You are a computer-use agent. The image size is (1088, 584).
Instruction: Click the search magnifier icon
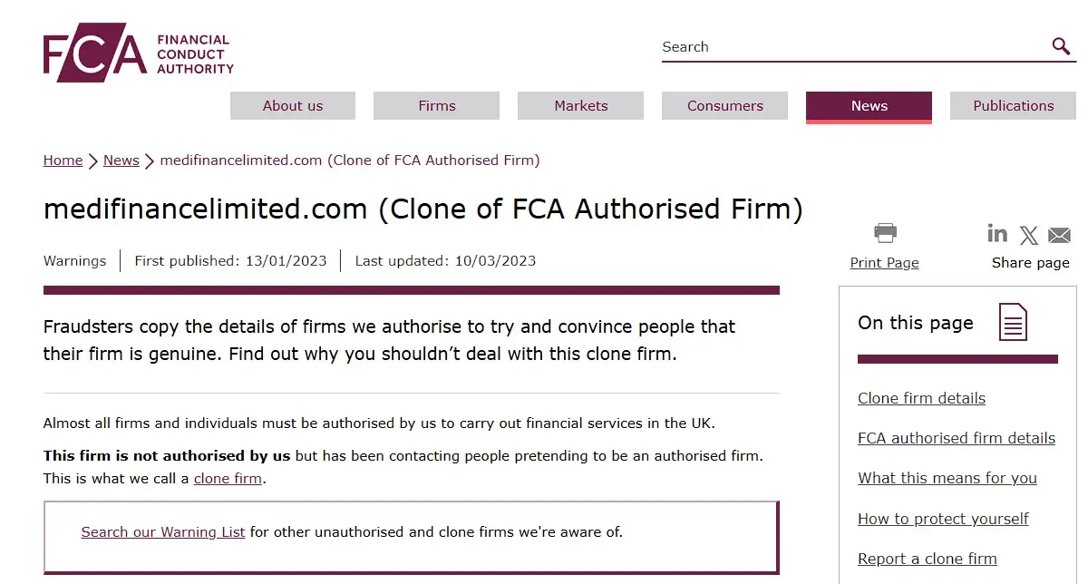[x=1059, y=45]
